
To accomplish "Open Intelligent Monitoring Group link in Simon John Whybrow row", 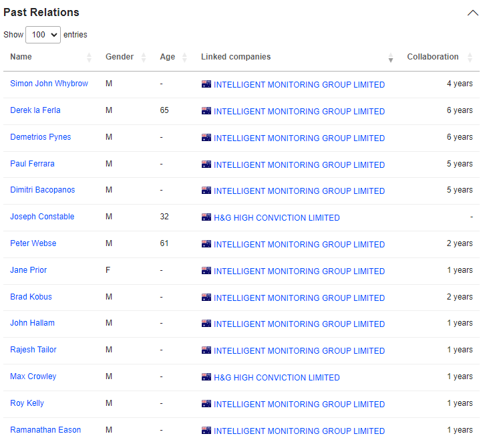I will (x=299, y=85).
